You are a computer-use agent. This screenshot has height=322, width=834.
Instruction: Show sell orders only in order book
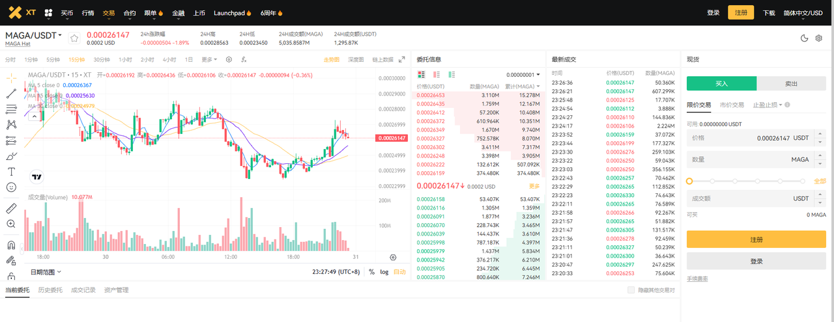click(x=437, y=75)
